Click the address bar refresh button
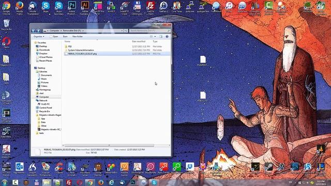The image size is (331, 186). pos(126,31)
